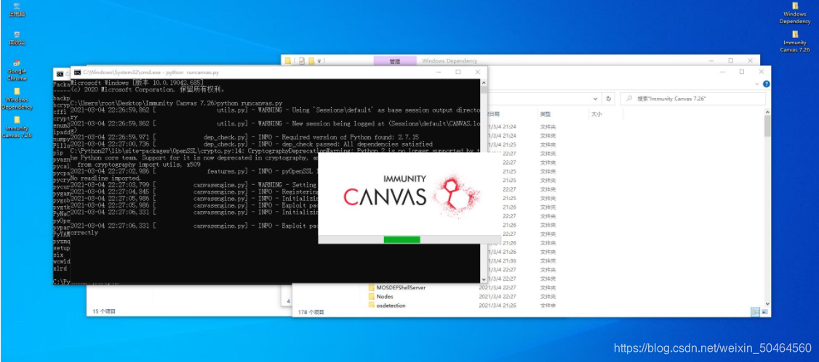
Task: Click the Nodes folder icon
Action: coord(372,297)
